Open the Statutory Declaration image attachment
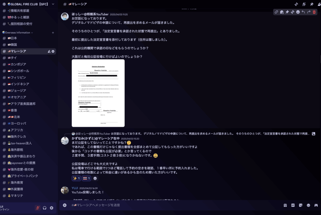The image size is (321, 215). [98, 93]
